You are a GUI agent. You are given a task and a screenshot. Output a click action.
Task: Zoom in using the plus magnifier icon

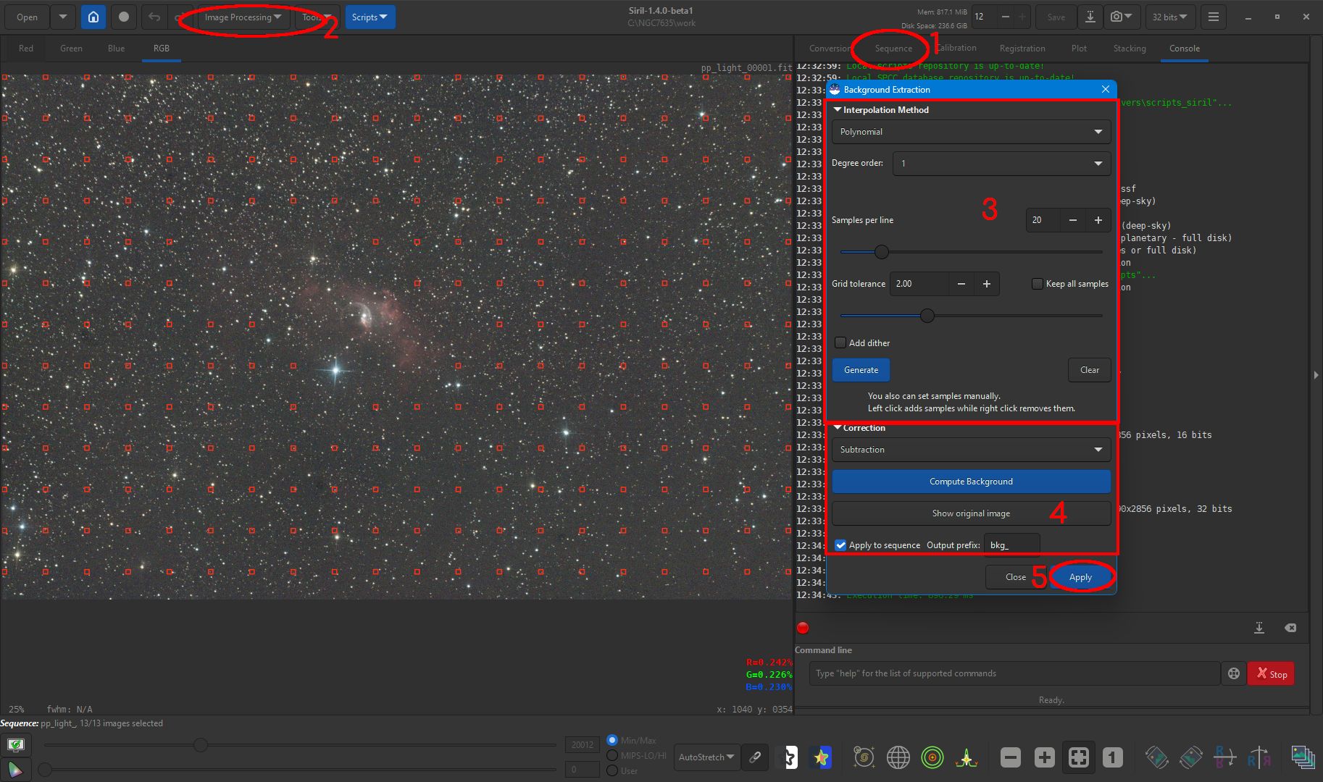(1044, 757)
